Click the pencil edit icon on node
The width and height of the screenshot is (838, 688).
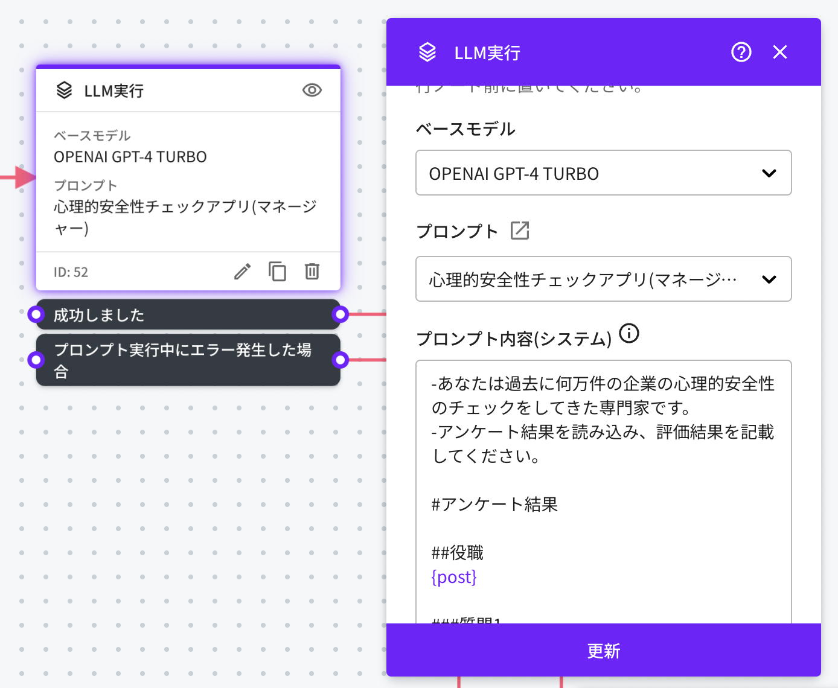(x=242, y=272)
